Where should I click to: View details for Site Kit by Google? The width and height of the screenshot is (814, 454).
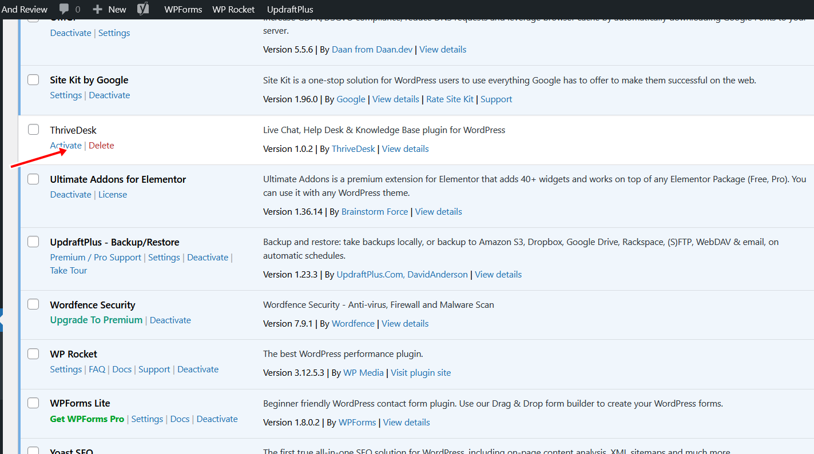click(396, 99)
